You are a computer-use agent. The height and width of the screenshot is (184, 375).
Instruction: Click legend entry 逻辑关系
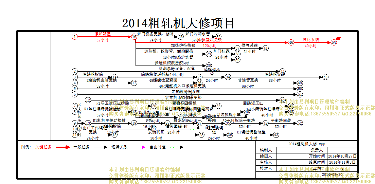coord(120,147)
